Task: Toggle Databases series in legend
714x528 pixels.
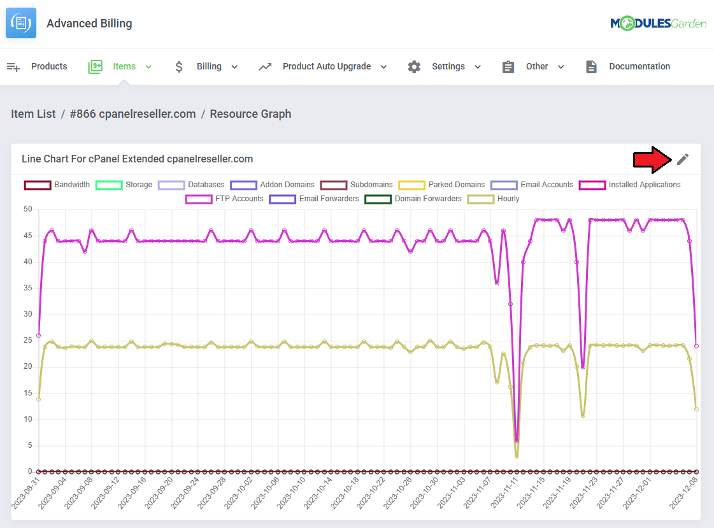Action: 191,185
